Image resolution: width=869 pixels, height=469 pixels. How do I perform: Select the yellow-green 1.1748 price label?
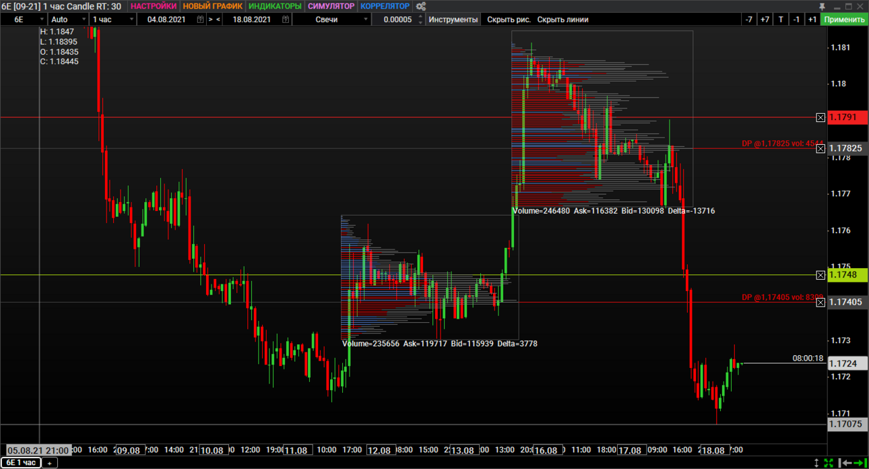847,275
